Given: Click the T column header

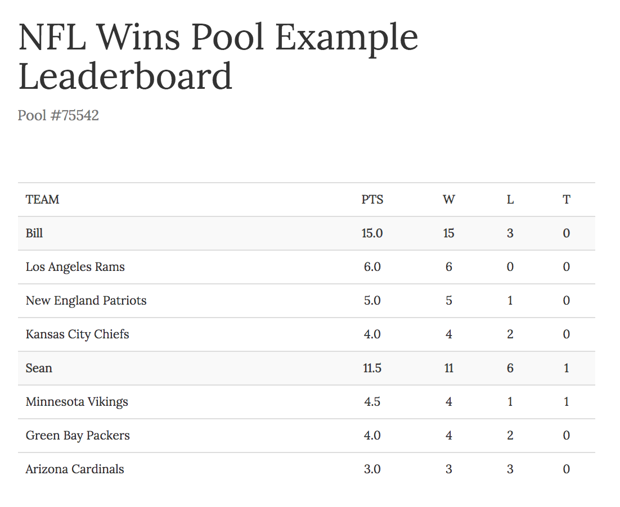Looking at the screenshot, I should coord(566,200).
